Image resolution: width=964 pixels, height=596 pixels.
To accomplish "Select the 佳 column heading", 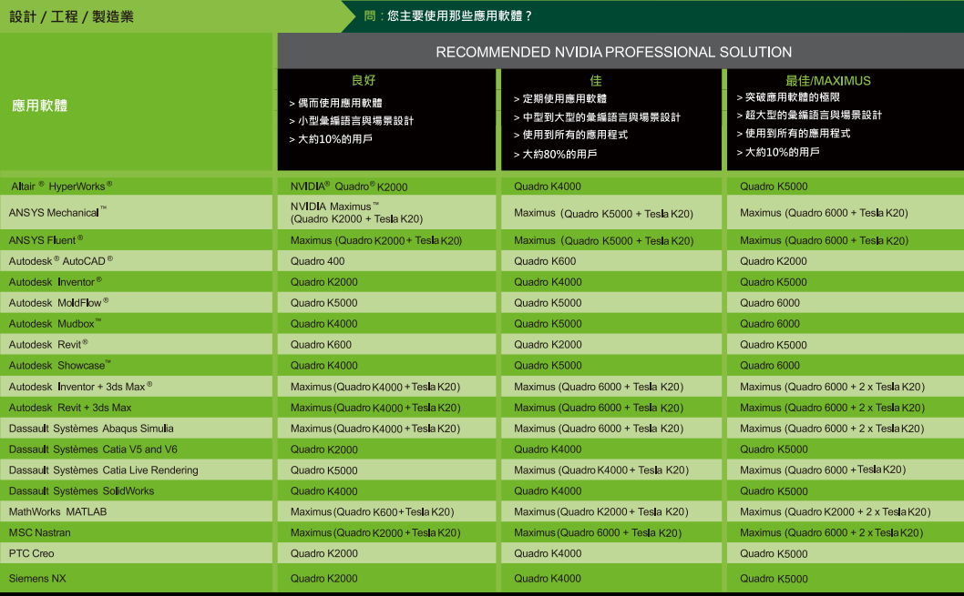I will click(x=595, y=80).
